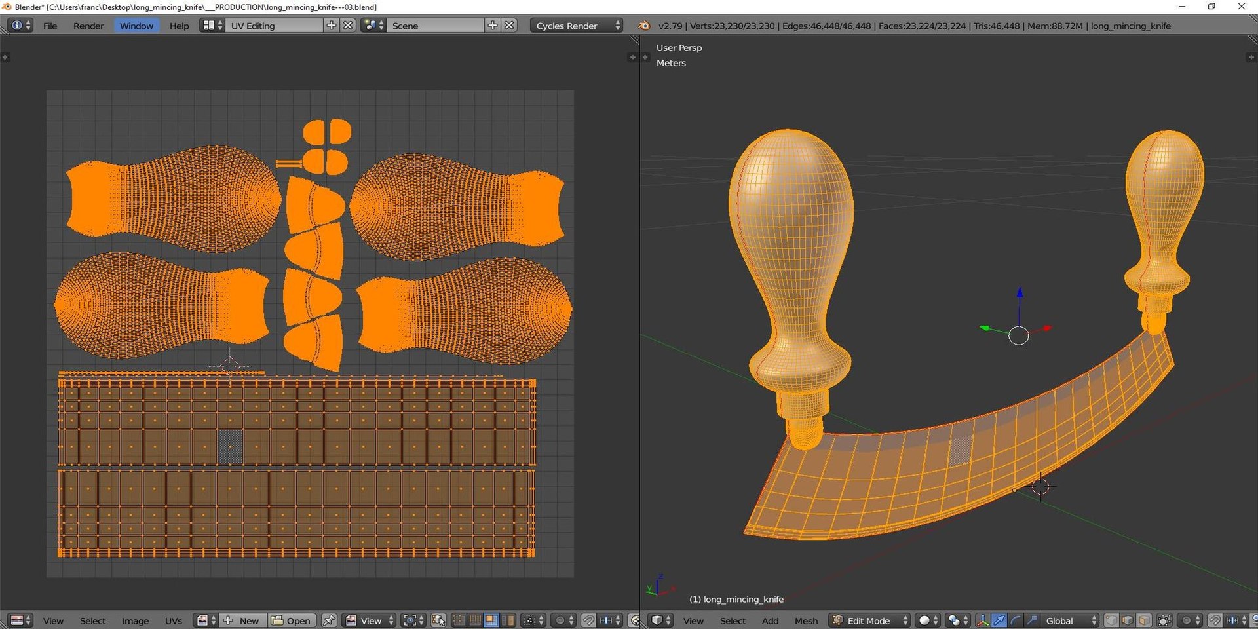Add a new scene with the plus icon
The image size is (1258, 629).
tap(493, 26)
